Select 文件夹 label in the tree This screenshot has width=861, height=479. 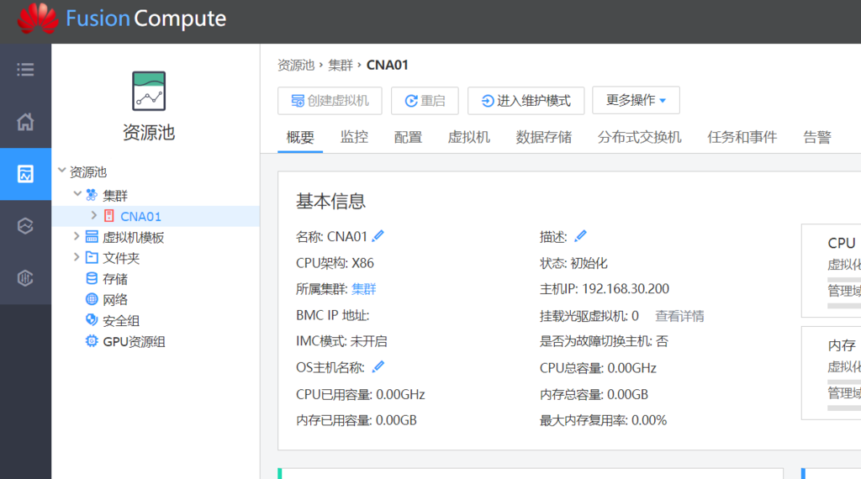[121, 259]
